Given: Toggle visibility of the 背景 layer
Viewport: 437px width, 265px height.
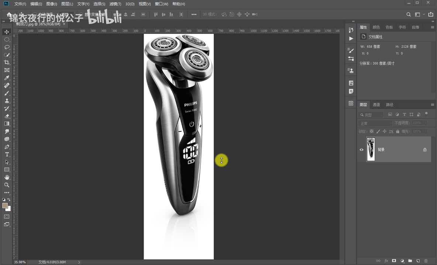Looking at the screenshot, I should pos(361,150).
